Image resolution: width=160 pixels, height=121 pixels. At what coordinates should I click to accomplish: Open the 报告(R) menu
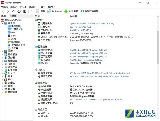click(x=23, y=7)
